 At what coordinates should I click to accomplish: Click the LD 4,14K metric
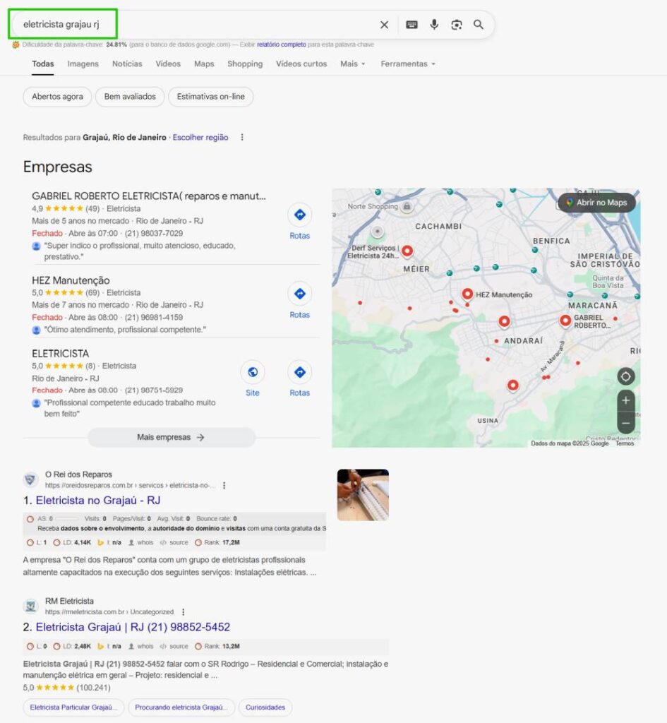coord(72,542)
